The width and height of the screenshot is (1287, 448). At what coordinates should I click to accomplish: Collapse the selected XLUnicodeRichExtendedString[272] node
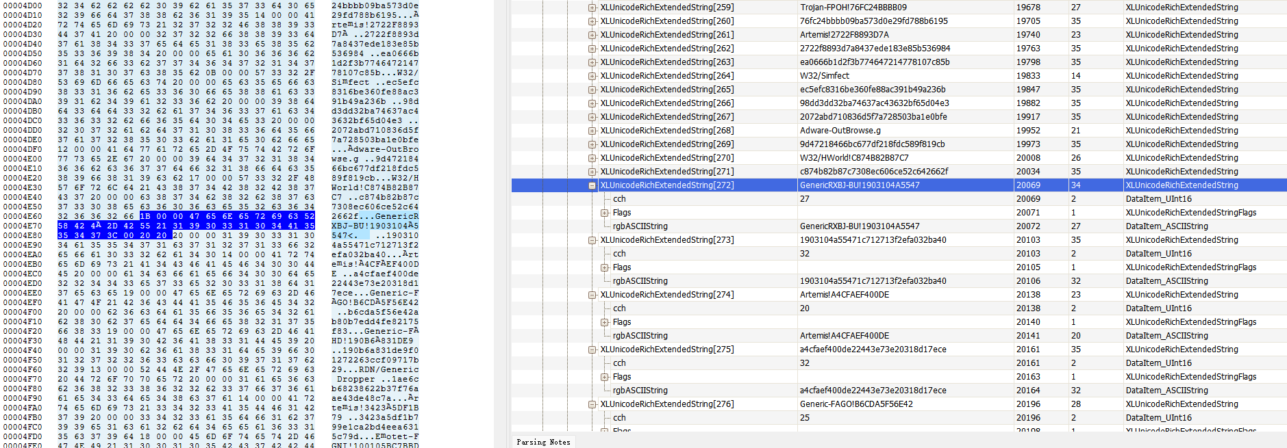[592, 185]
